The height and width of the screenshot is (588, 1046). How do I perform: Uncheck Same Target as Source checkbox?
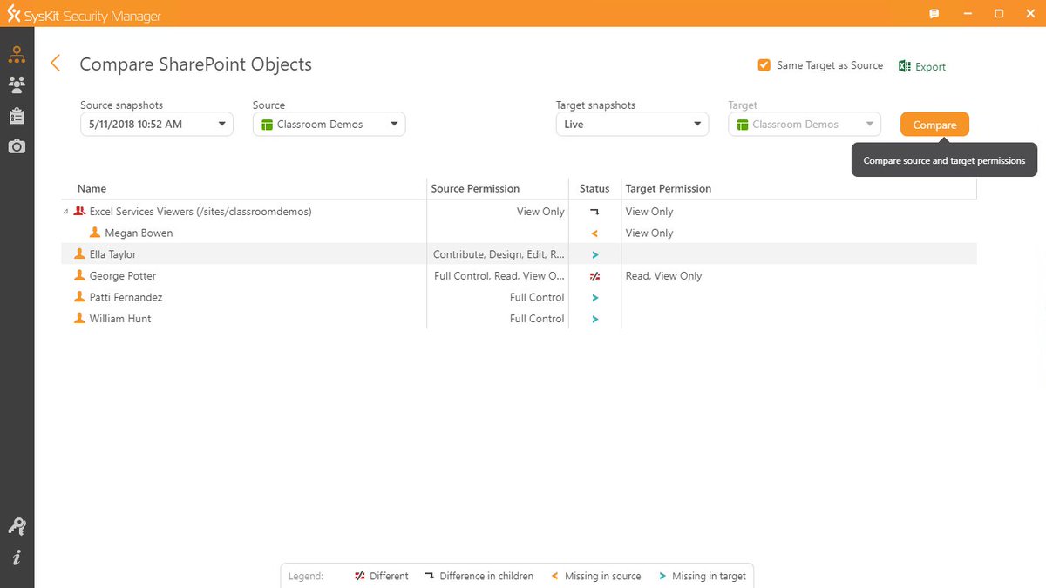click(764, 65)
